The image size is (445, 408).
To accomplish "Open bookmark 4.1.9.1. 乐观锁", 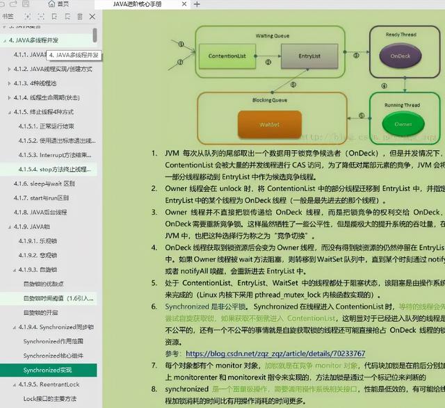I will 38,241.
